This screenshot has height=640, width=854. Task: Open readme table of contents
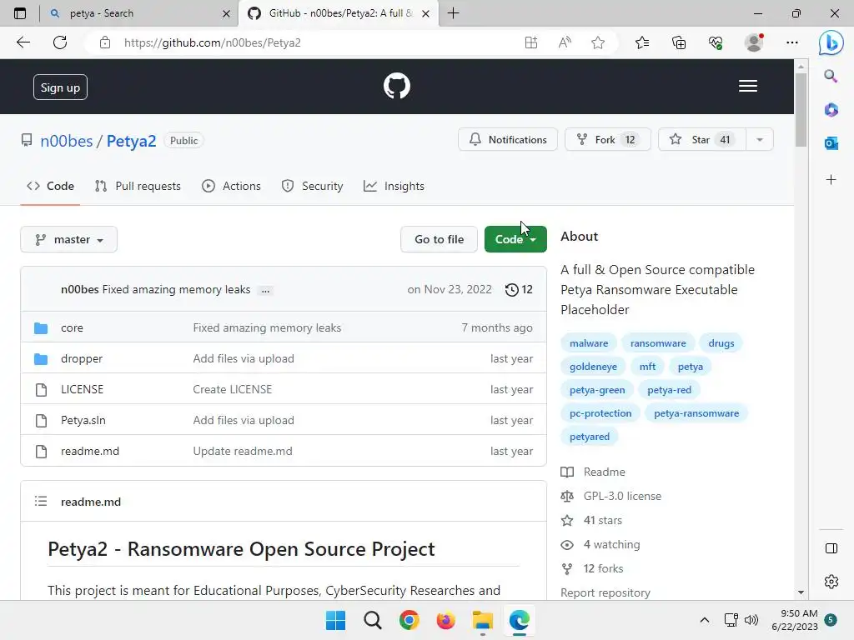41,501
